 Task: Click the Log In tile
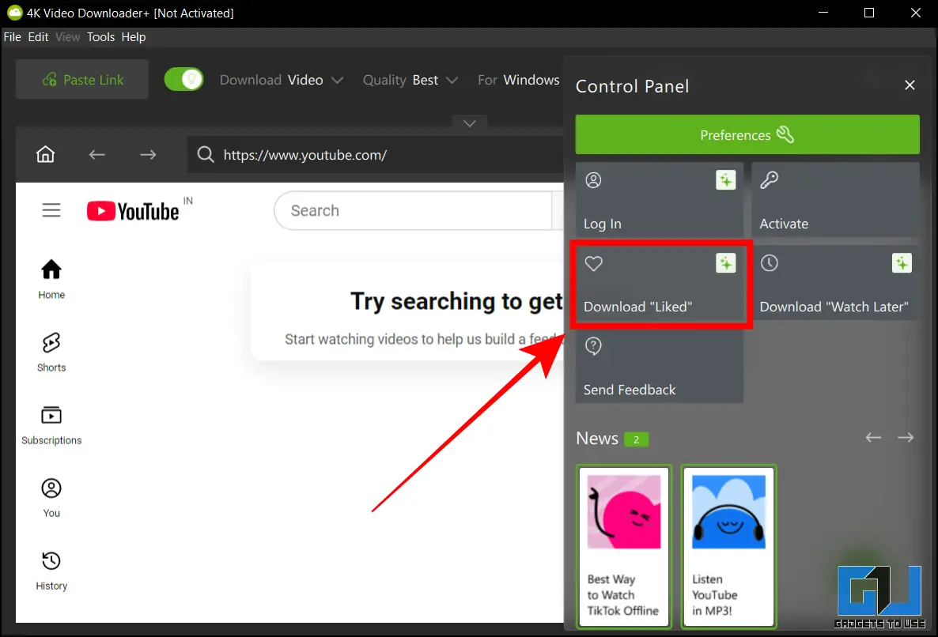tap(660, 200)
